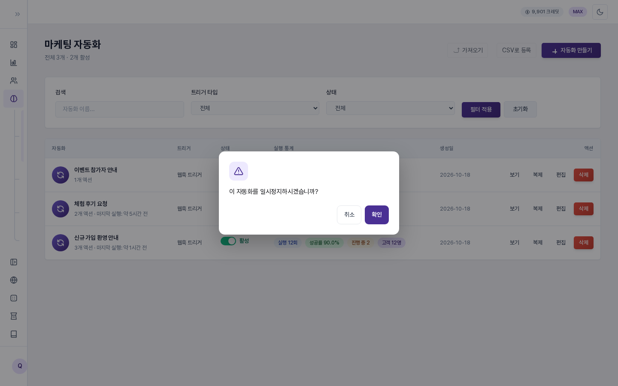Delete the 체험 후기 요청 automation
Image resolution: width=618 pixels, height=386 pixels.
click(x=584, y=209)
